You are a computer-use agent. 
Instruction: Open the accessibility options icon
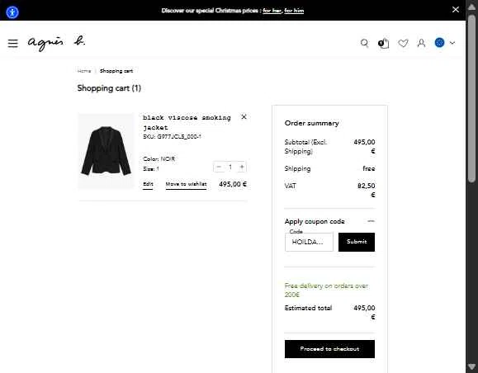pyautogui.click(x=12, y=12)
